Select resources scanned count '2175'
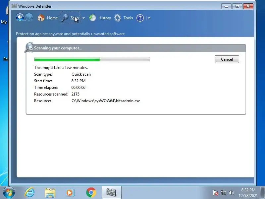Viewport: 265px width, 199px height. point(76,94)
